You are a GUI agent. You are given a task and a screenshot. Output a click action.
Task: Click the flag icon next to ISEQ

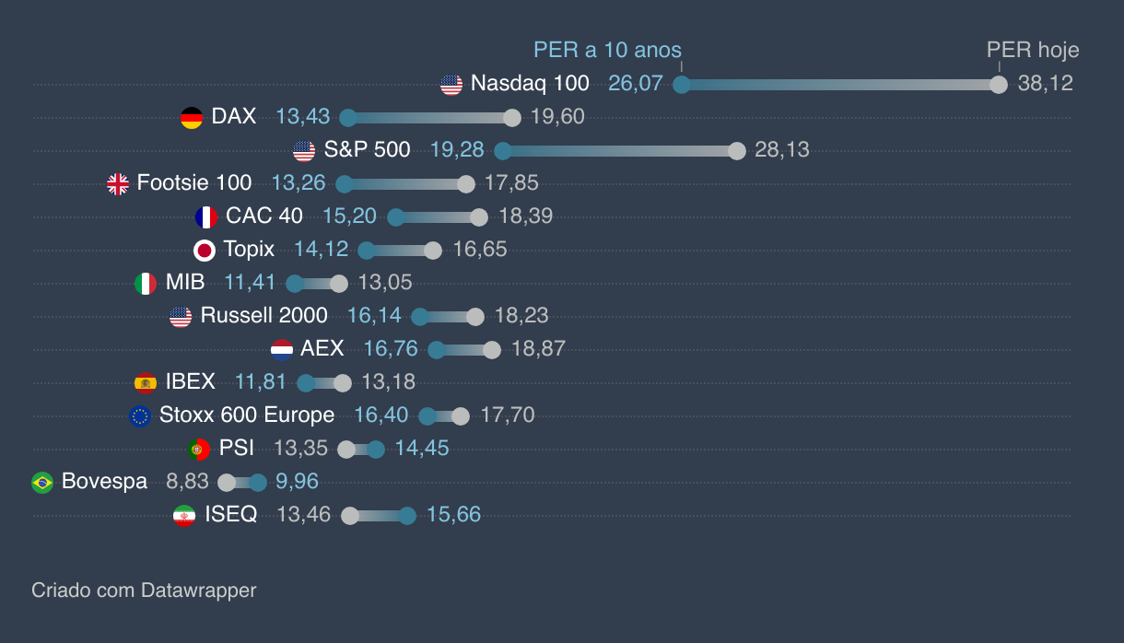184,516
